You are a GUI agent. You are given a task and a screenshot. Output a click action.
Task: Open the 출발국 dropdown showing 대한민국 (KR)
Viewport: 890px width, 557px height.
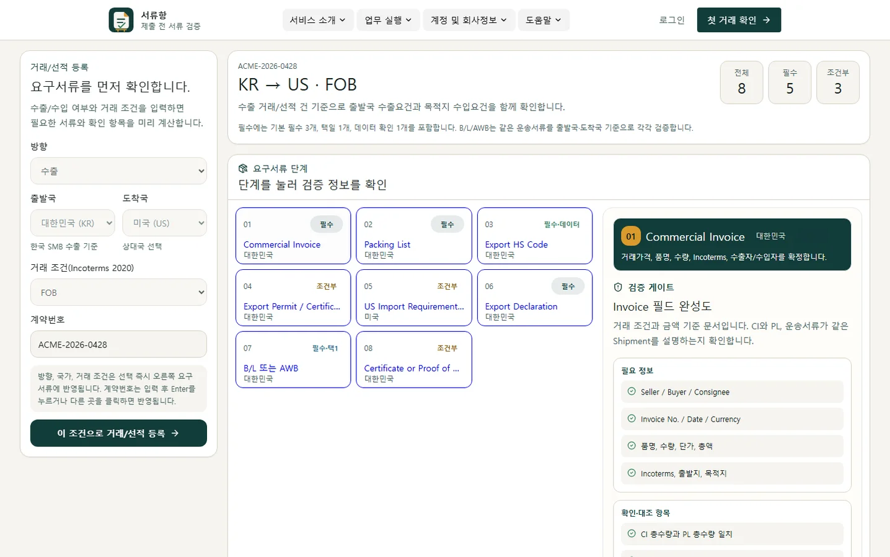73,223
